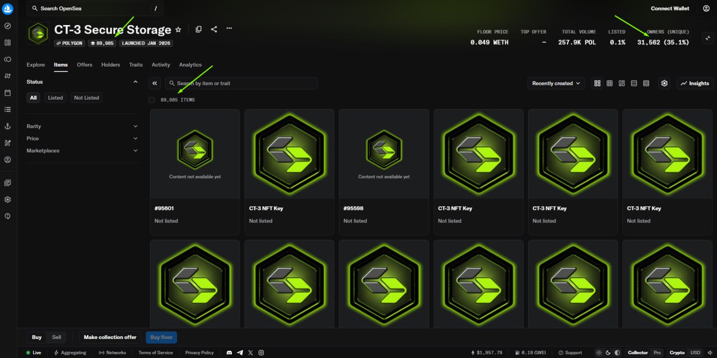This screenshot has width=717, height=358.
Task: Open the Terms of Service link
Action: click(x=156, y=353)
